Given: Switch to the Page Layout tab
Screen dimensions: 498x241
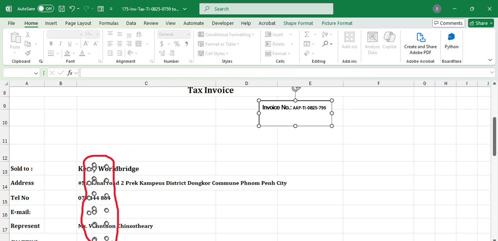Looking at the screenshot, I should point(78,23).
